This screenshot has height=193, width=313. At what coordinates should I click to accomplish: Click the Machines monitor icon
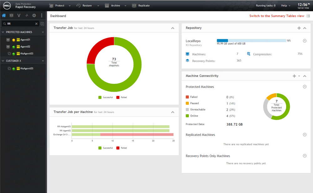[187, 54]
